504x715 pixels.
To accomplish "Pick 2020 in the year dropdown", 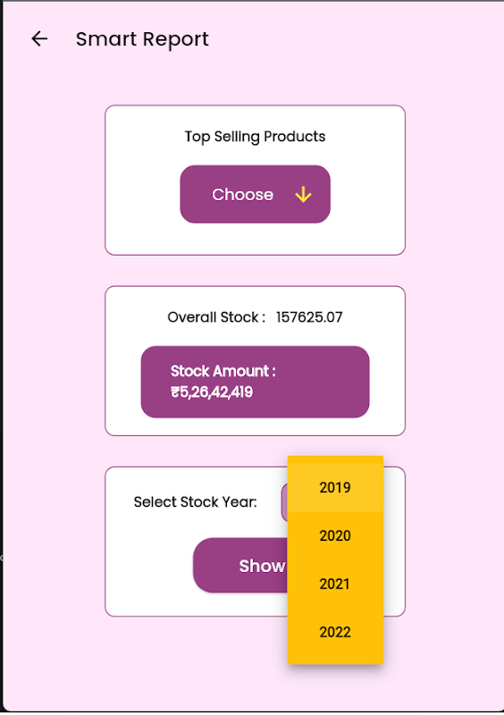I will (335, 535).
